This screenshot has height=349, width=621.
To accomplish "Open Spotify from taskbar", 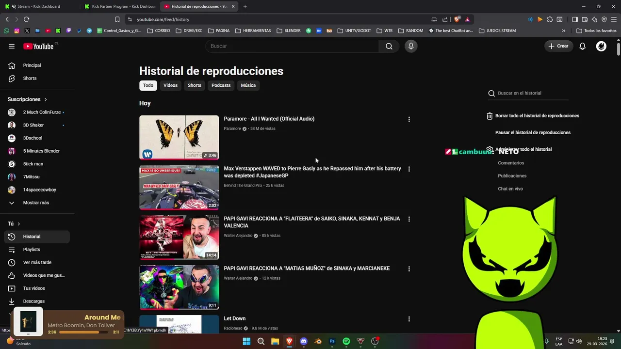I will point(346,341).
